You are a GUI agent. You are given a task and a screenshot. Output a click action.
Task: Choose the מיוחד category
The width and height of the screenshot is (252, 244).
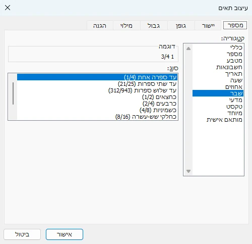coord(218,113)
